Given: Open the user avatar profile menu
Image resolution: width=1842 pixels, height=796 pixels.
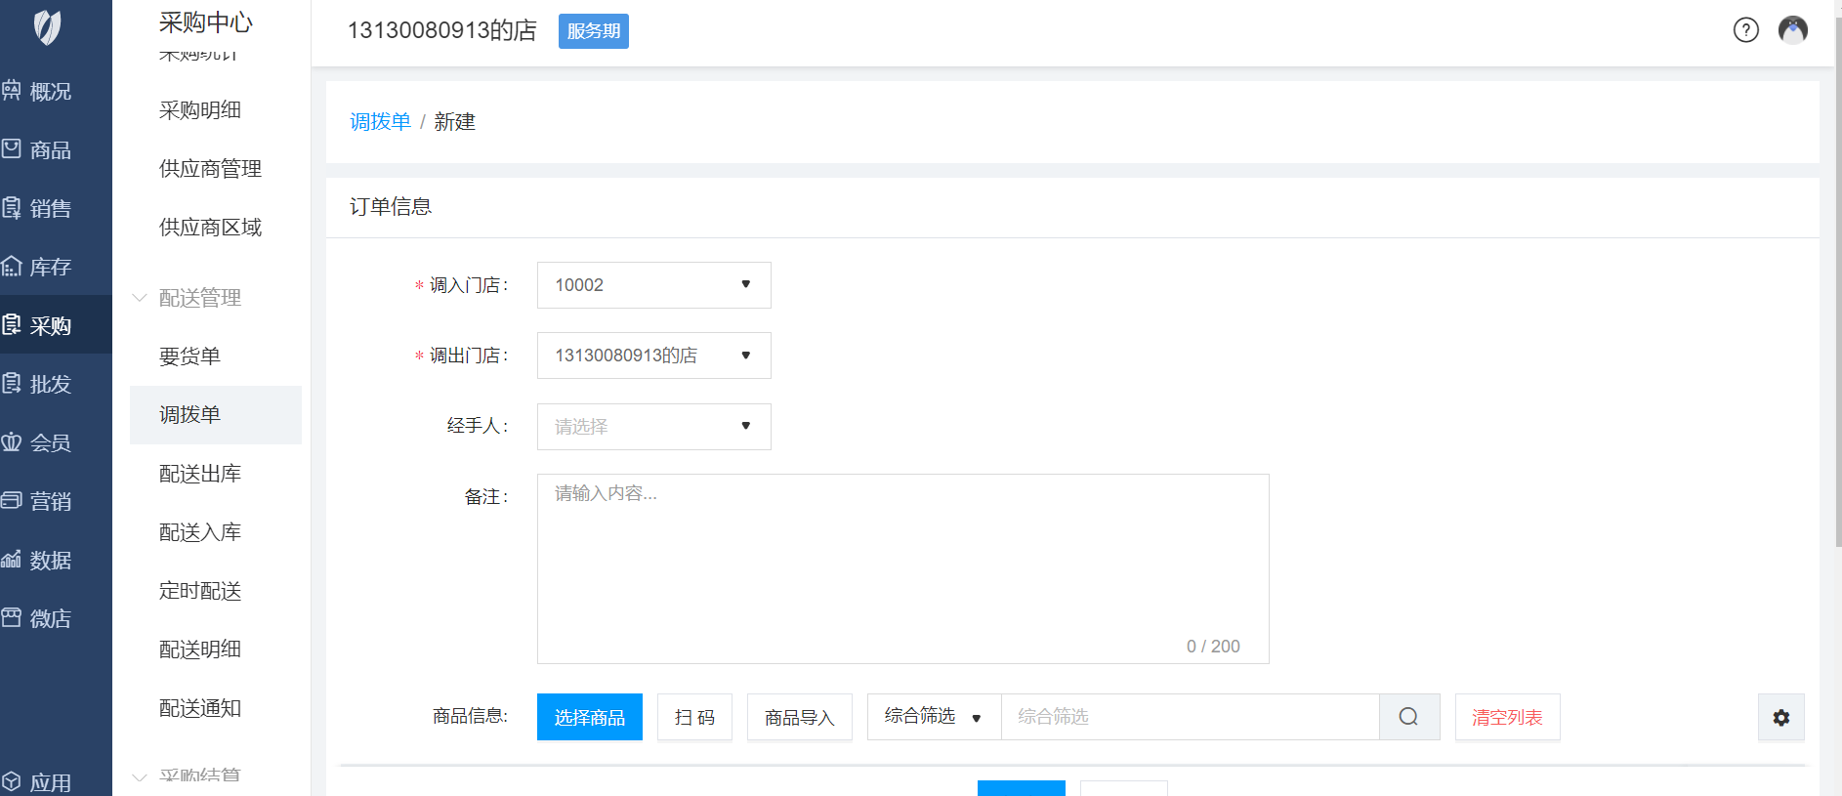Looking at the screenshot, I should click(x=1792, y=30).
